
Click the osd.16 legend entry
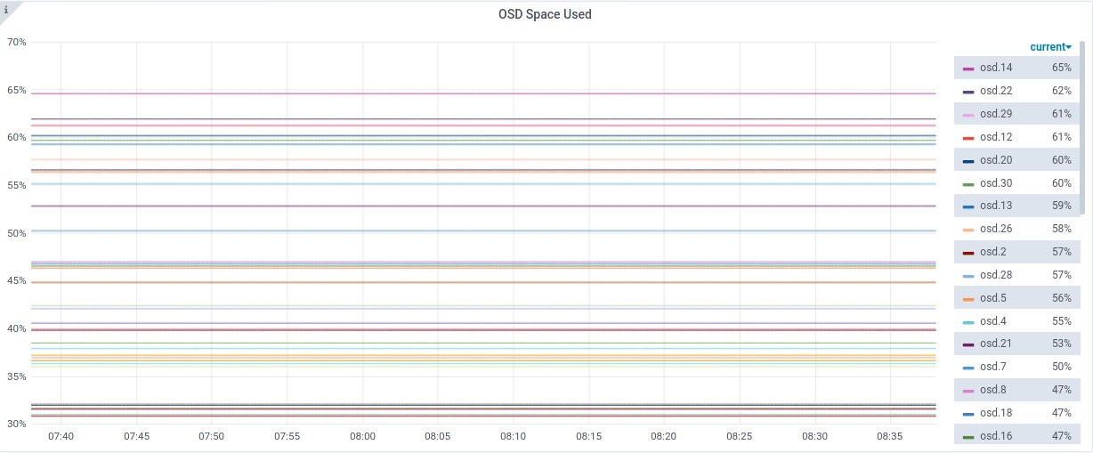point(996,436)
